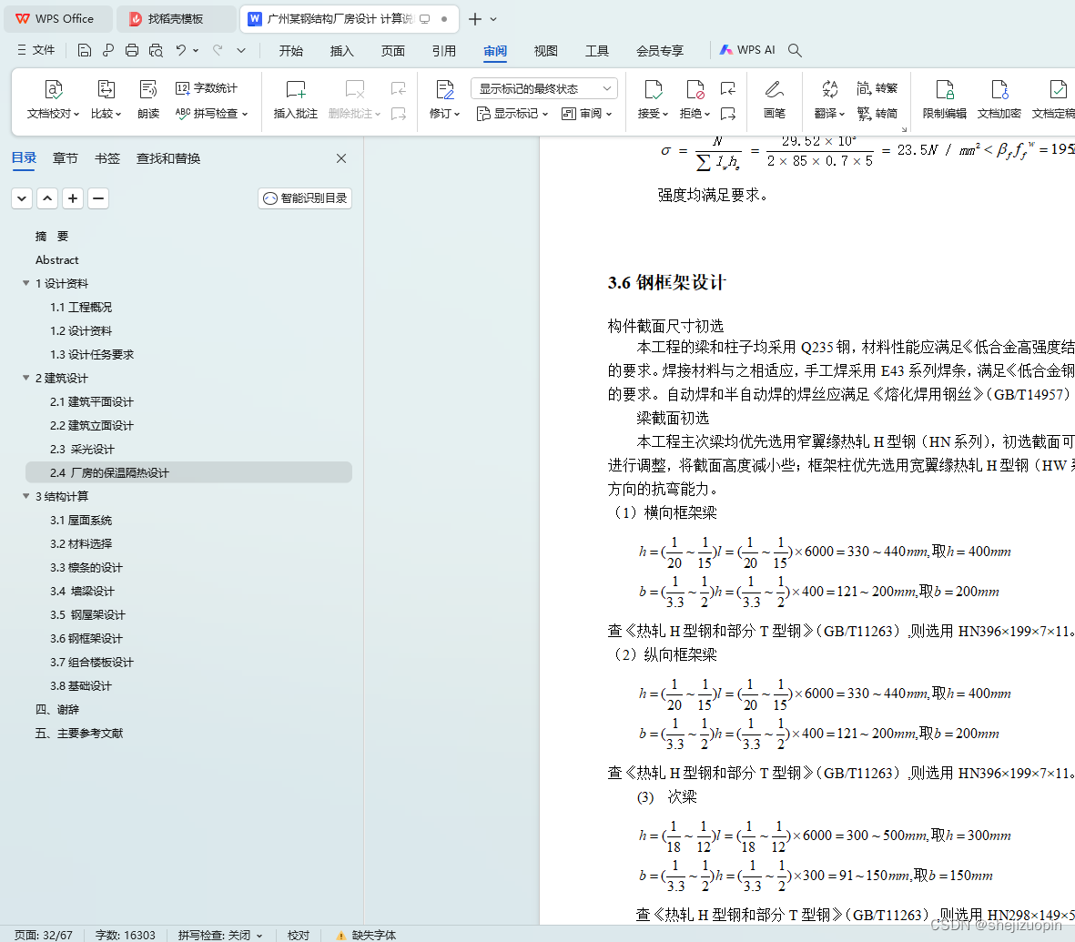Click the previous change icon beside 接受
This screenshot has height=942, width=1075.
(728, 88)
